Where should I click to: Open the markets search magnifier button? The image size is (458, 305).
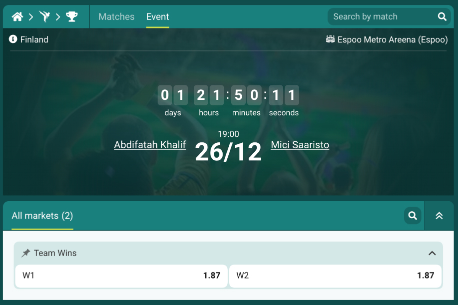point(413,216)
